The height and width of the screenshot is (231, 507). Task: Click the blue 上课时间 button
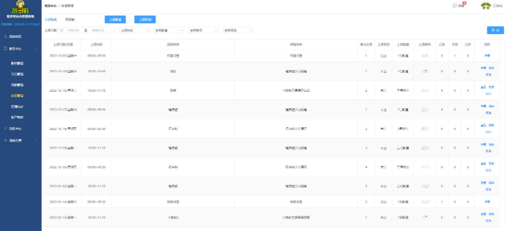click(x=145, y=20)
